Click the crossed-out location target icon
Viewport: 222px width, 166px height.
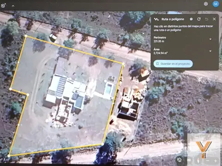(179, 160)
